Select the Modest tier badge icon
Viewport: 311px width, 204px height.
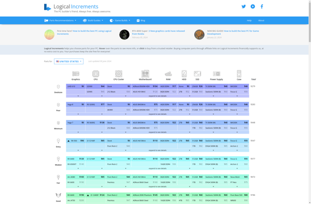58,159
